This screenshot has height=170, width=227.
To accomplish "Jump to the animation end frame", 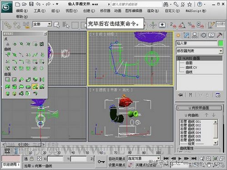I will pos(194,158).
